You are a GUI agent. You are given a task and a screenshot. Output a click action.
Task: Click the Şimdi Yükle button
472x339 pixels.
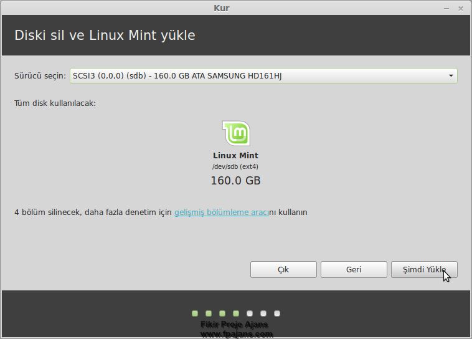[424, 269]
